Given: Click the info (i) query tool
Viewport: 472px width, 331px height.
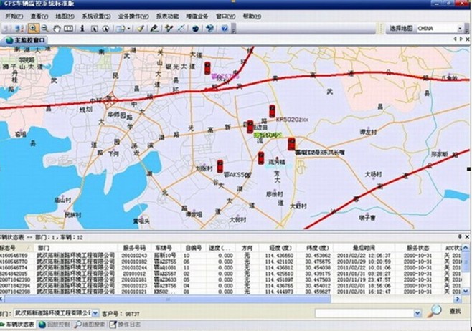Looking at the screenshot, I should (x=82, y=29).
